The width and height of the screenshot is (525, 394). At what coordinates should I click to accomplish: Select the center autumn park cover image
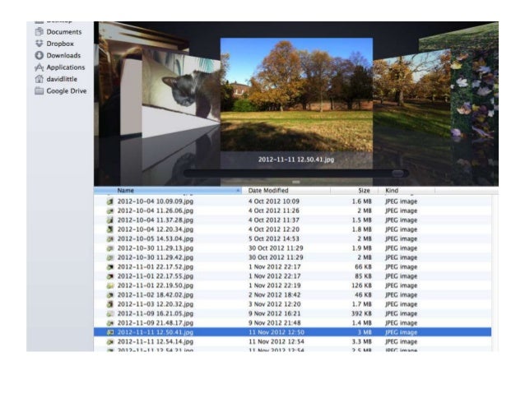pos(296,95)
